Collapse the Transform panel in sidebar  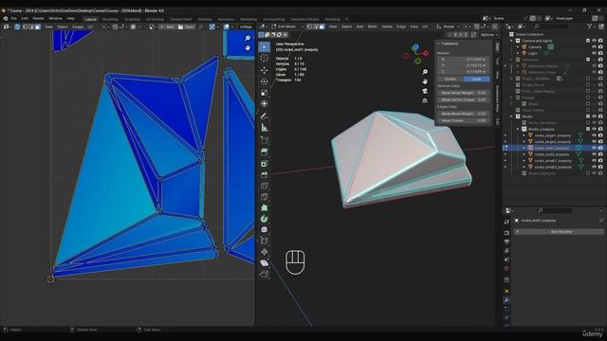point(438,44)
